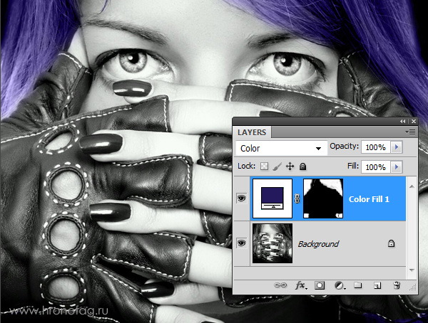Create a new layer group
The image size is (428, 323).
click(x=358, y=285)
